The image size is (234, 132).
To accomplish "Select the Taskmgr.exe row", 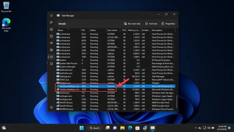I will [116, 76].
